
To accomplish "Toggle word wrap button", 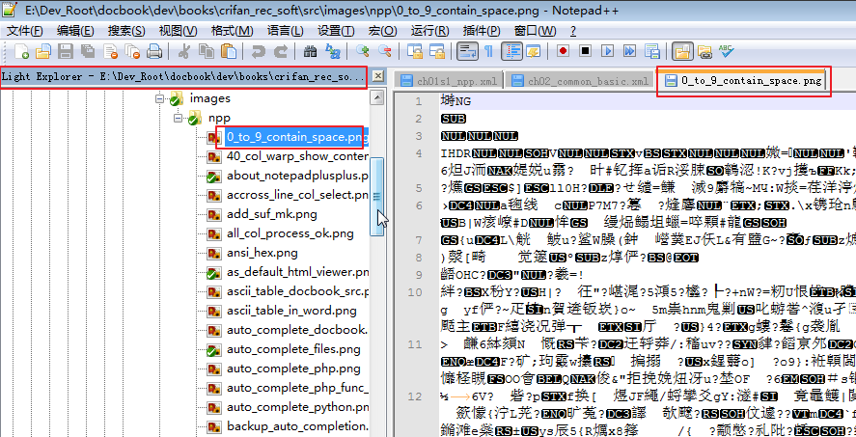I will tap(467, 51).
